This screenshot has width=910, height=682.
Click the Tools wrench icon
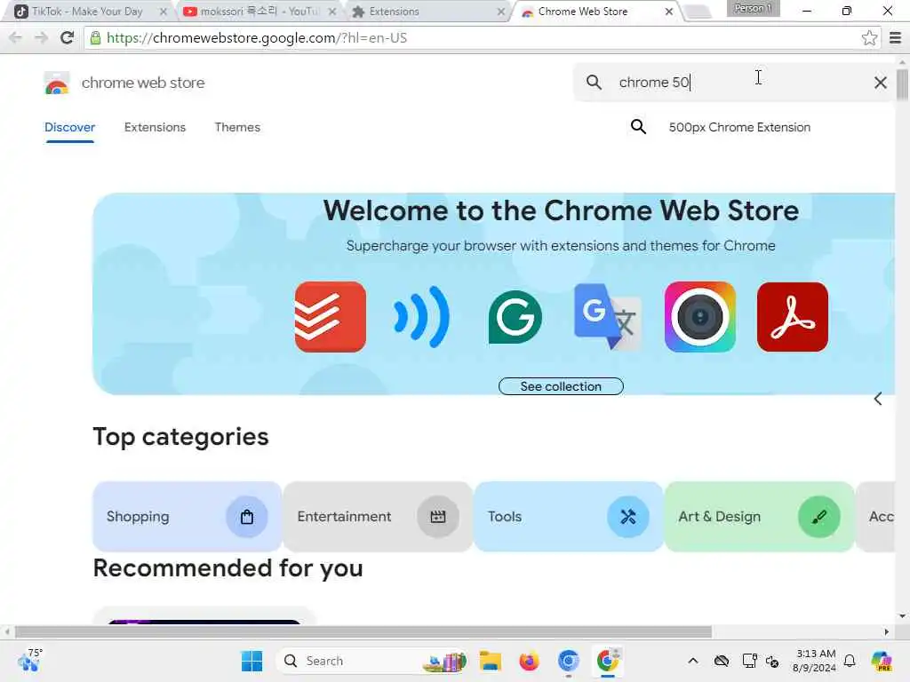(628, 517)
